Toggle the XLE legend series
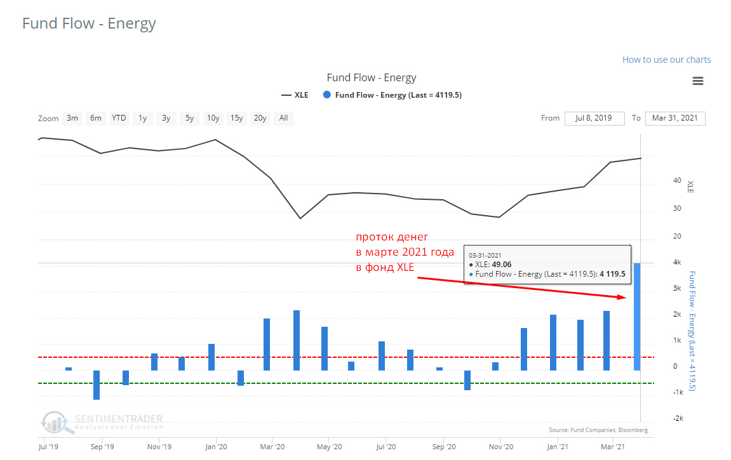This screenshot has height=460, width=731. (x=295, y=95)
